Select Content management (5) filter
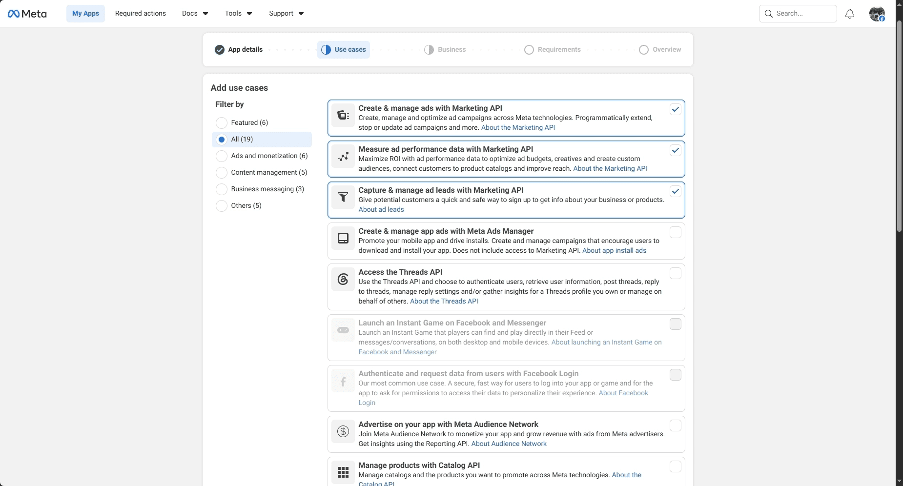Image resolution: width=903 pixels, height=486 pixels. coord(262,172)
